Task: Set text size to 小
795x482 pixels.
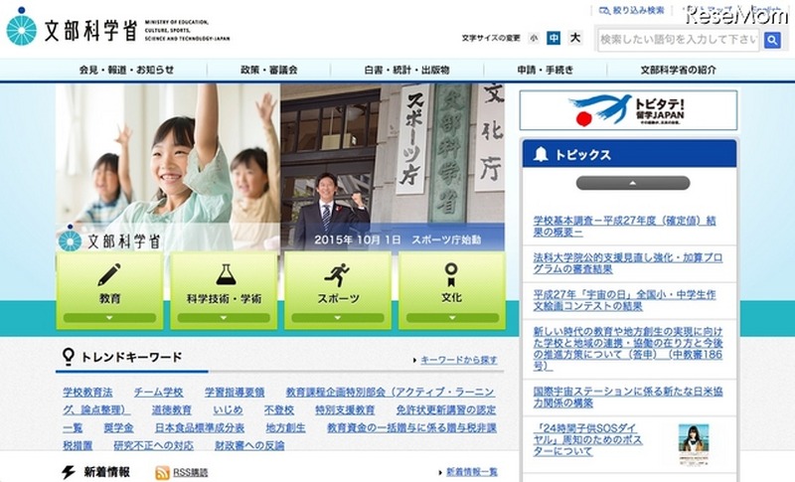Action: [534, 38]
